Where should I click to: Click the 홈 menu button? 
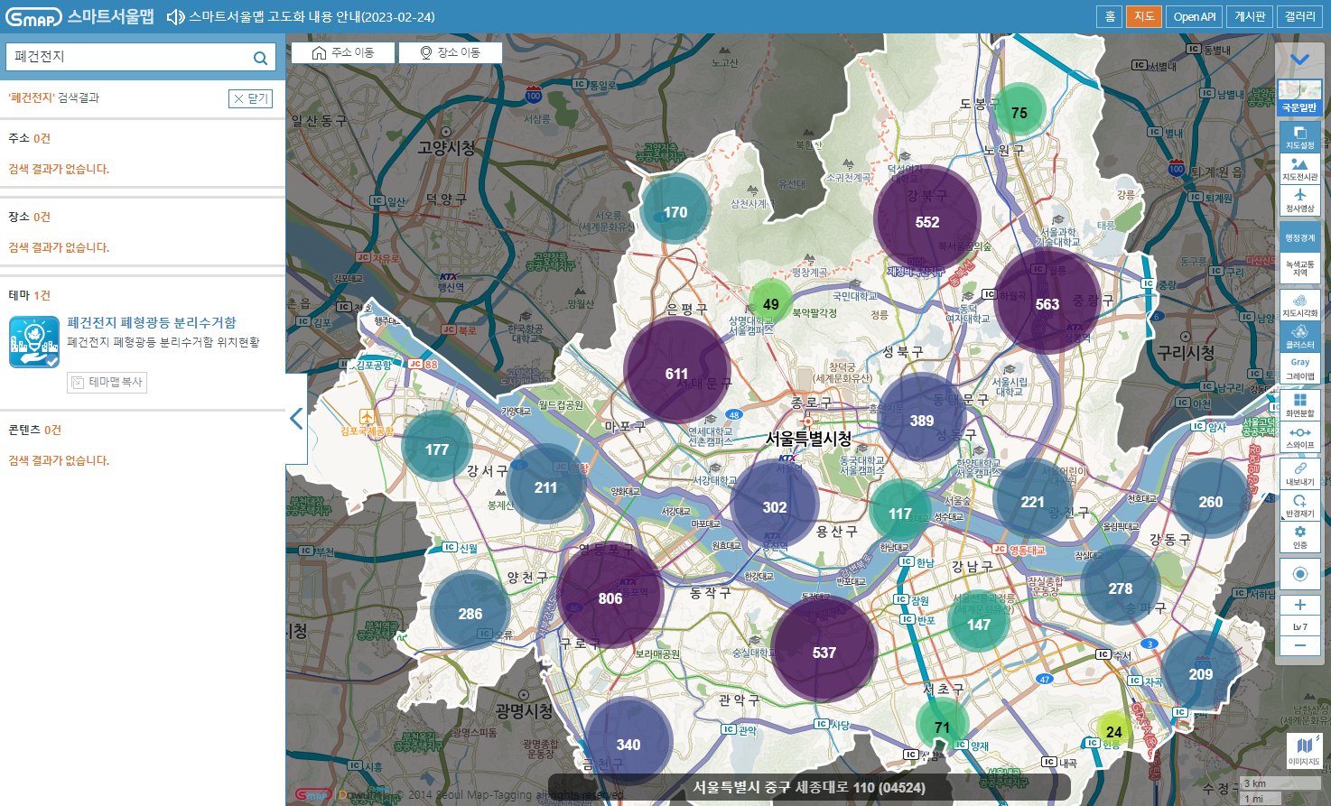point(1110,16)
